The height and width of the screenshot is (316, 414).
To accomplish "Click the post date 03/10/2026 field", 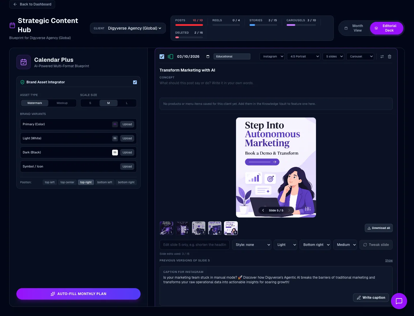I will tap(188, 57).
